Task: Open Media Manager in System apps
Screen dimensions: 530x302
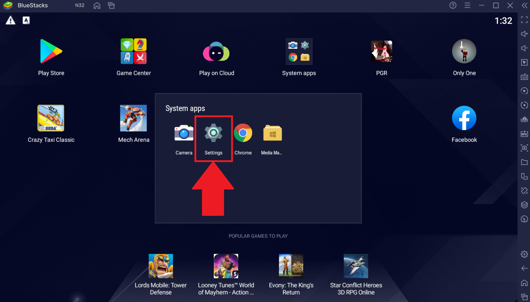Action: (x=272, y=133)
